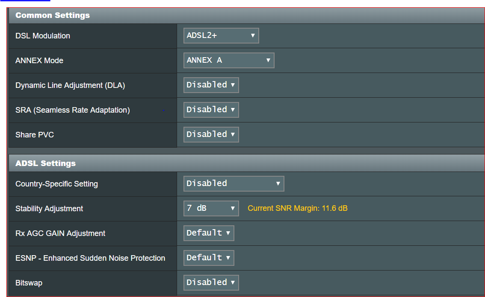Open Dynamic Line Adjustment (DLA) dropdown

point(211,85)
